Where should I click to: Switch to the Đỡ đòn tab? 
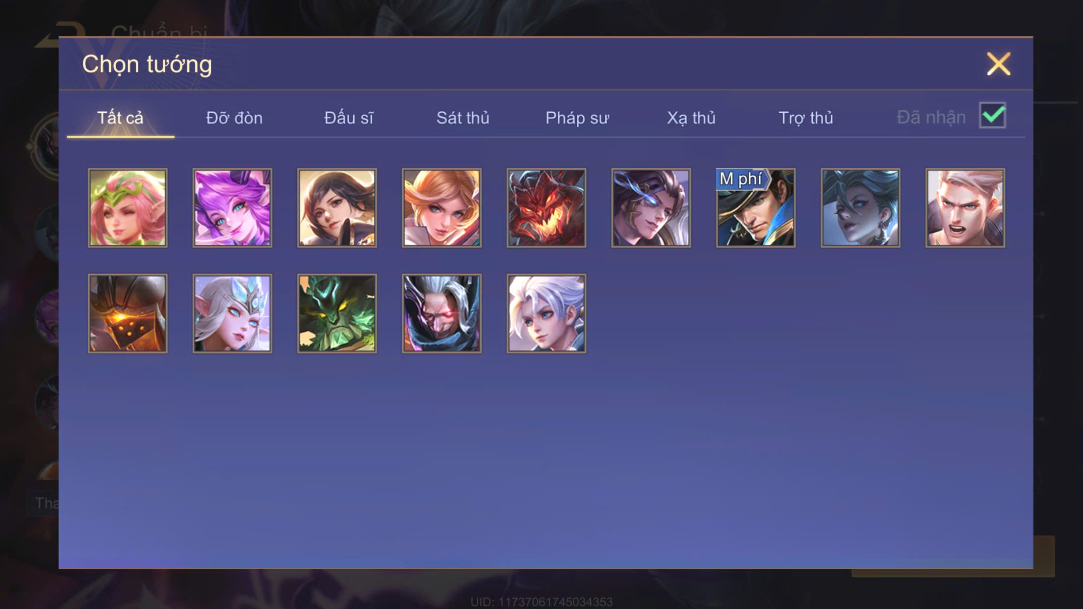(234, 118)
